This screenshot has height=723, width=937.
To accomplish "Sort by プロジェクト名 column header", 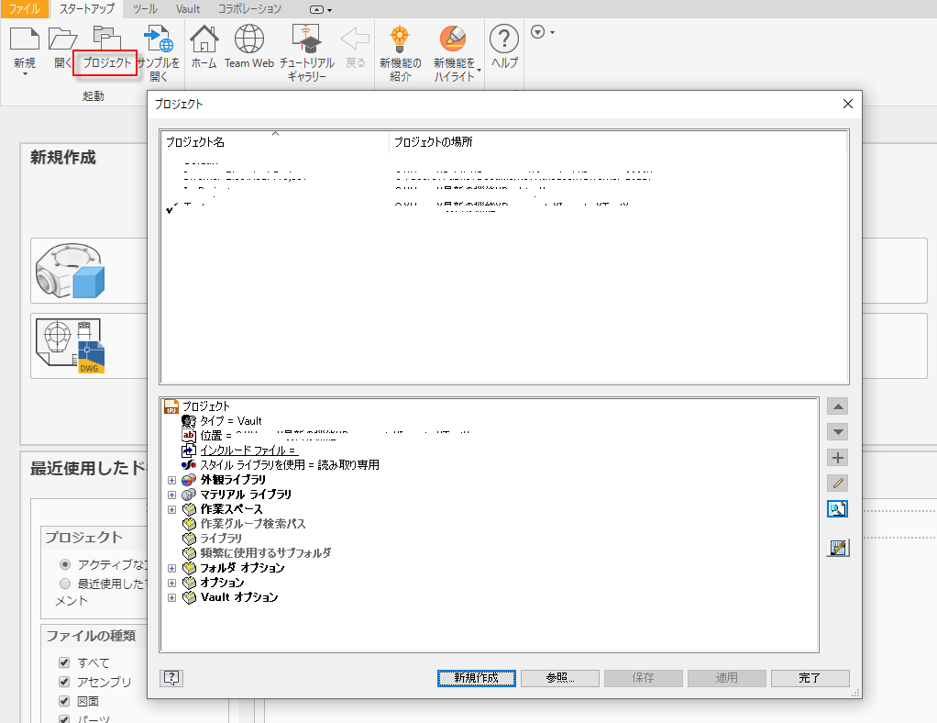I will 275,141.
